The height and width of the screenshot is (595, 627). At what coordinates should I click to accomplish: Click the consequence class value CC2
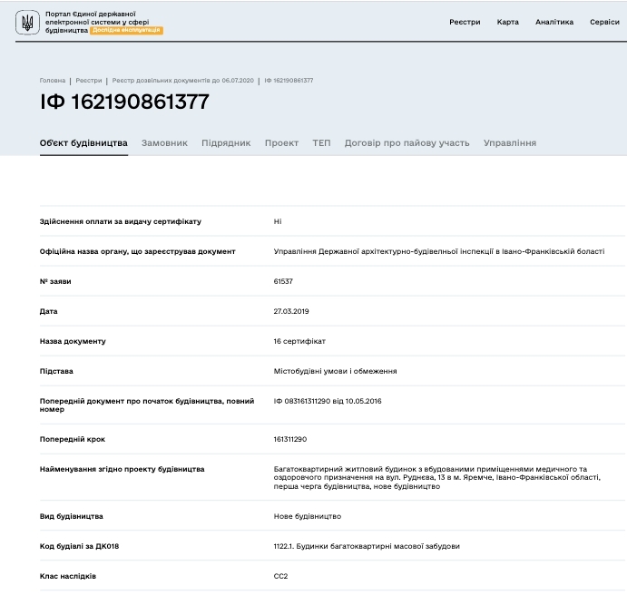click(x=280, y=576)
